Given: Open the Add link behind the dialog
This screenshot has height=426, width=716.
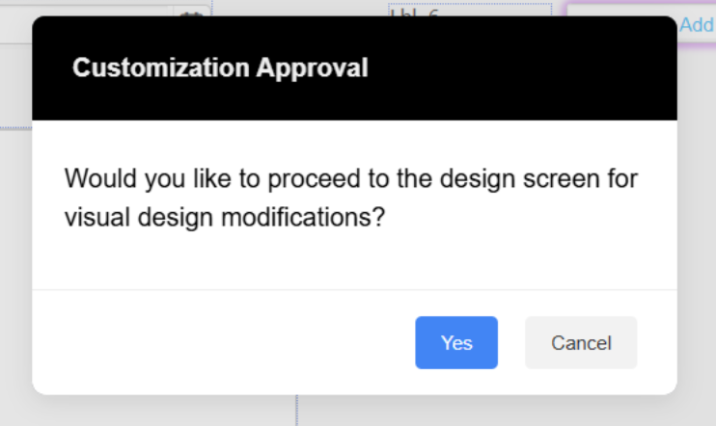Looking at the screenshot, I should [x=697, y=25].
